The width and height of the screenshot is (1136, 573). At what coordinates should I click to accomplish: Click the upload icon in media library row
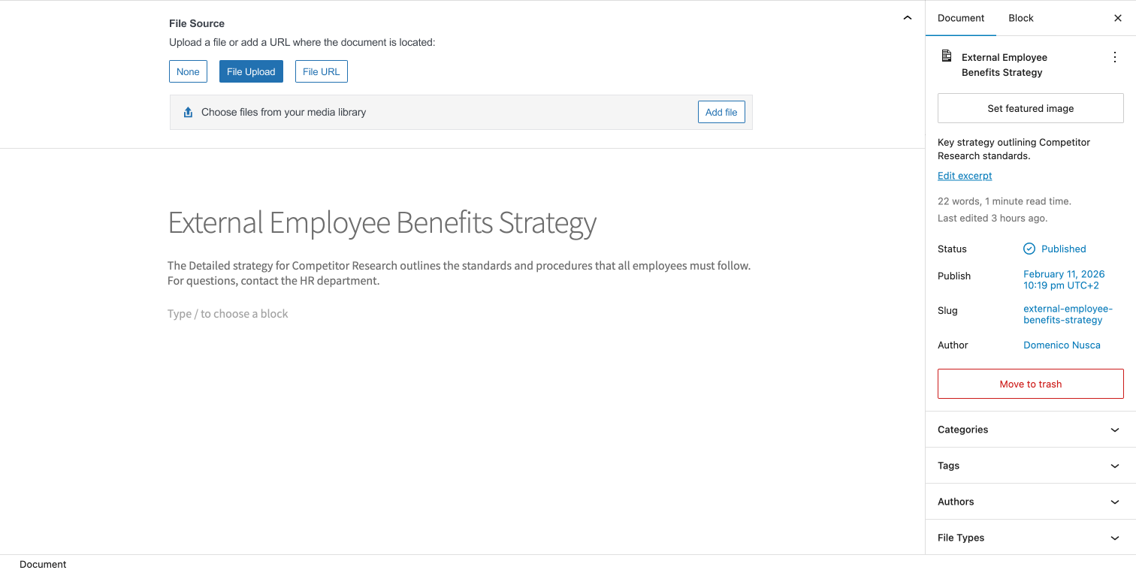click(x=188, y=112)
